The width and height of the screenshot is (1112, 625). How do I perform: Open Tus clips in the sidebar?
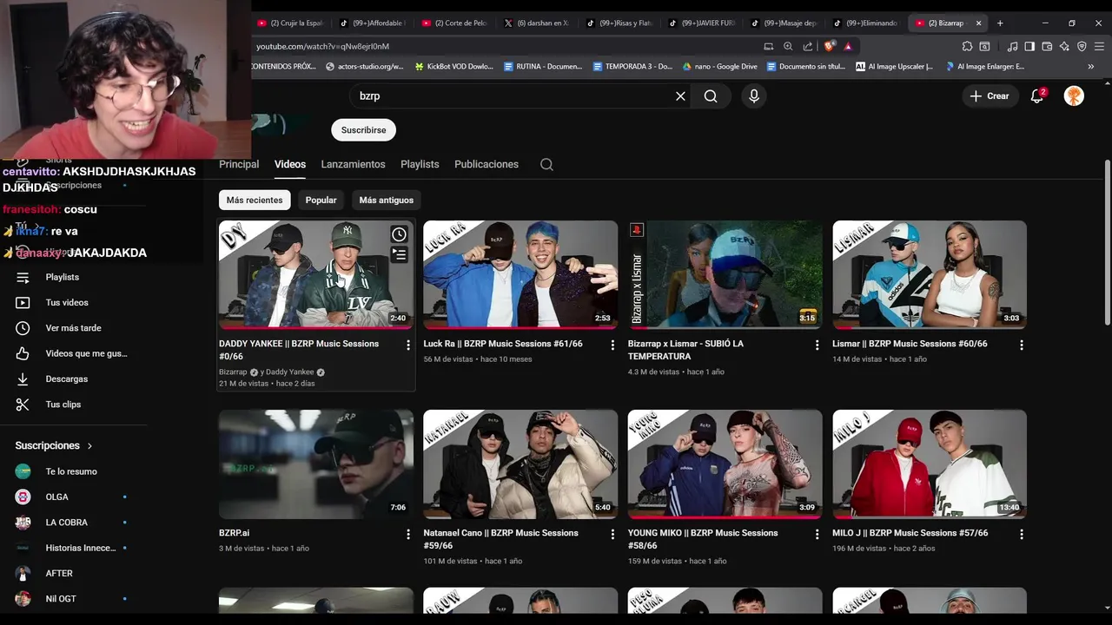click(63, 405)
